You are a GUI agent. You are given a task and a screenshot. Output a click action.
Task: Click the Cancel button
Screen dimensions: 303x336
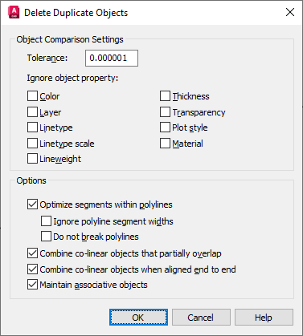[201, 318]
